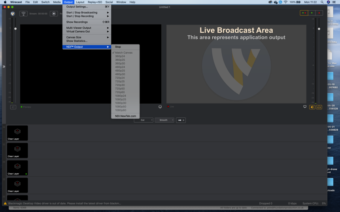Viewport: 340px width, 212px height.
Task: Adjust the left preview audio volume slider
Action: 15,29
